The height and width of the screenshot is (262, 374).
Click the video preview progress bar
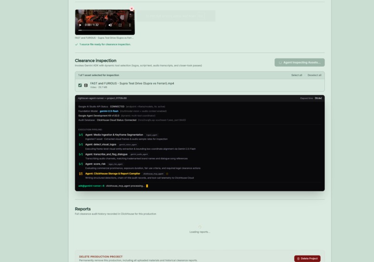[x=105, y=30]
